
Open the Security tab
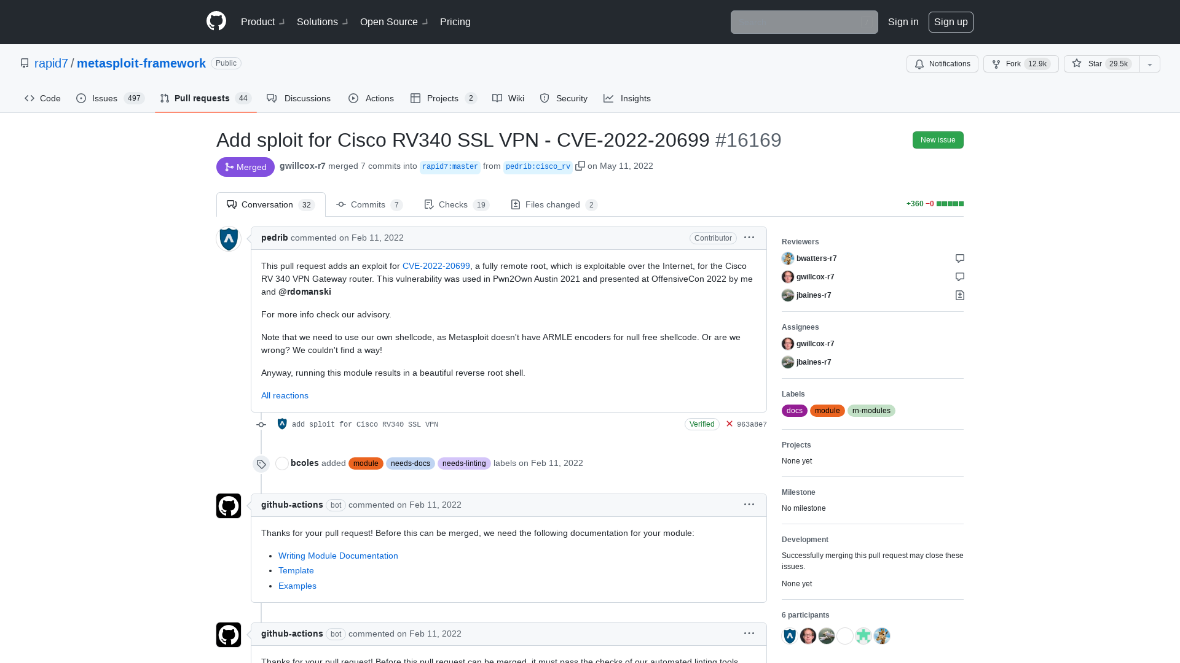(x=564, y=98)
